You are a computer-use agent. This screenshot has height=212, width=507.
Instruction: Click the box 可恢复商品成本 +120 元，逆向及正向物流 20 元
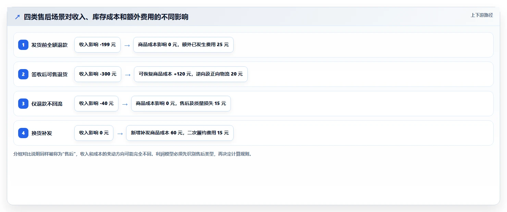tap(191, 74)
